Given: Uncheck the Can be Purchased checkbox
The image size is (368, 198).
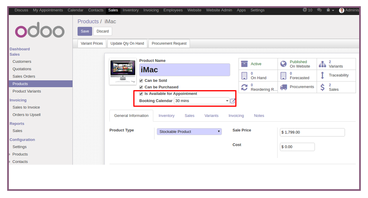Looking at the screenshot, I should [141, 87].
